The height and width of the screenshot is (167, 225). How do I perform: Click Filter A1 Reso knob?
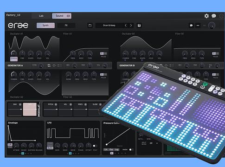(81, 54)
